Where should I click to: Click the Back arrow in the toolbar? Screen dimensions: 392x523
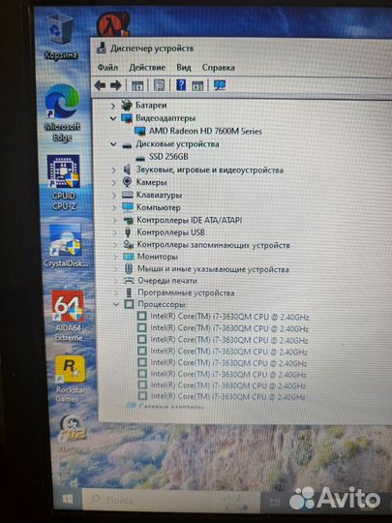click(100, 86)
